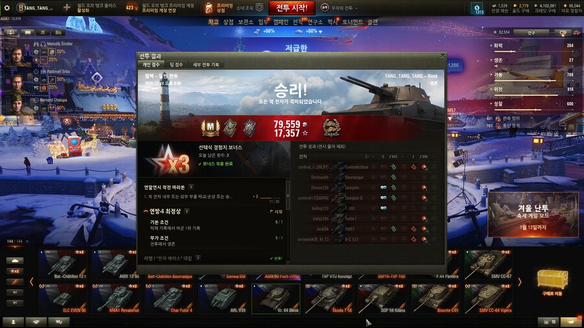584x328 pixels.
Task: Toggle the x2 star carousel filter
Action: point(15,271)
